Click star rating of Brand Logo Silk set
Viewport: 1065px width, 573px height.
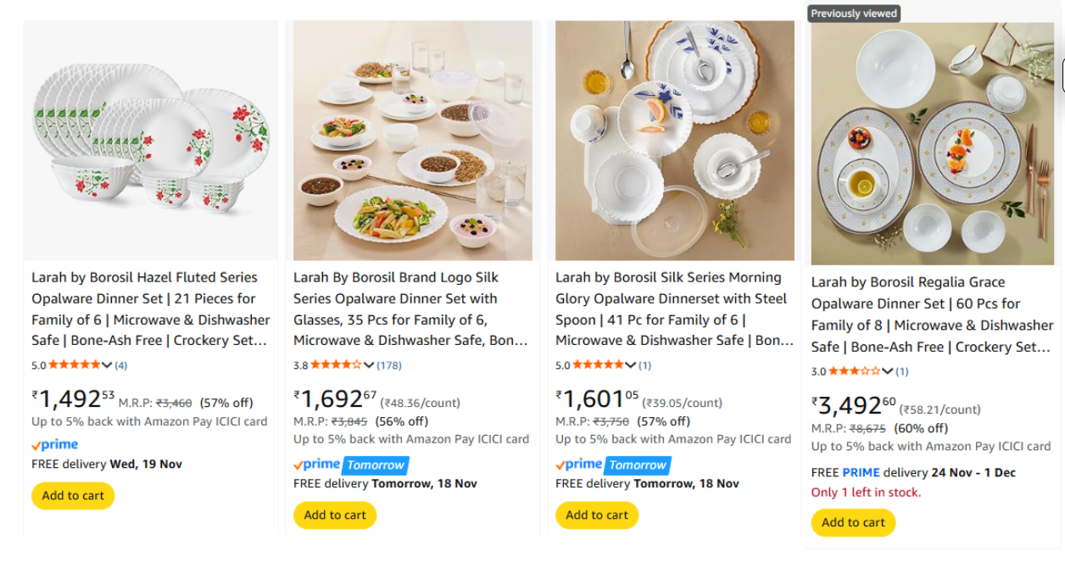click(336, 365)
